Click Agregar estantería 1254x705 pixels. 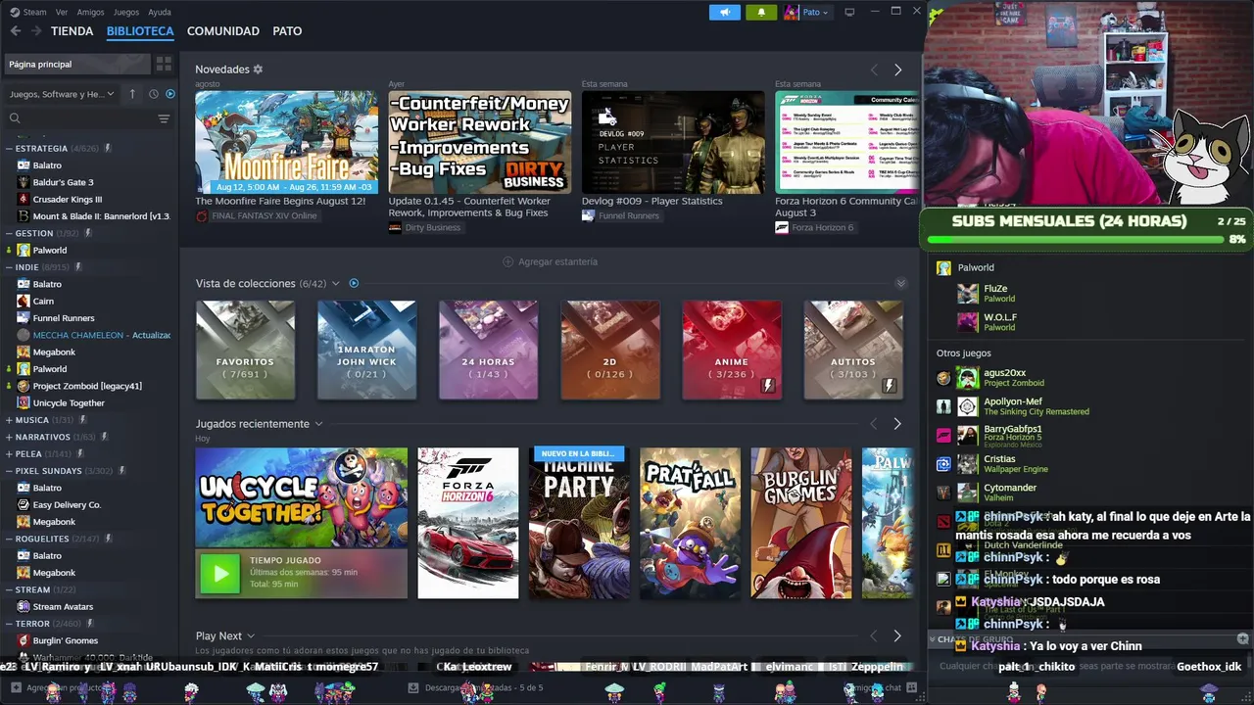tap(550, 262)
